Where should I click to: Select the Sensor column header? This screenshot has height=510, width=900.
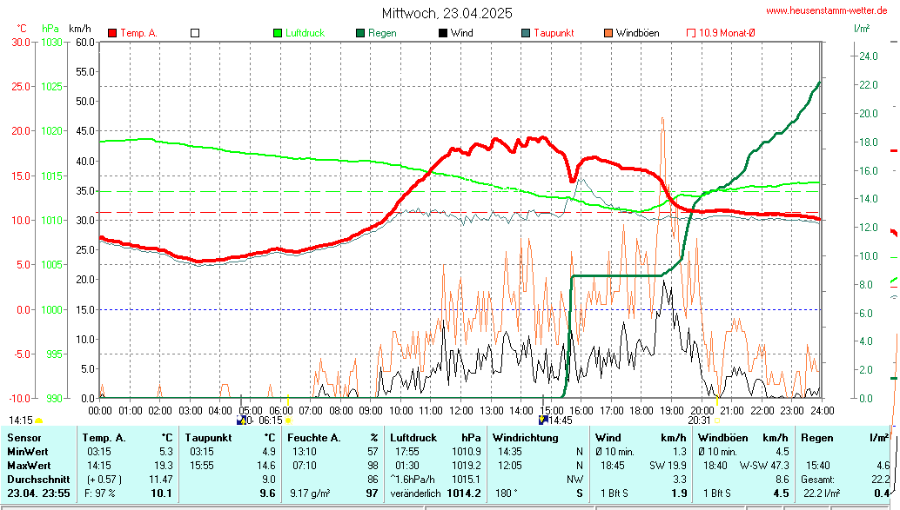click(x=24, y=438)
